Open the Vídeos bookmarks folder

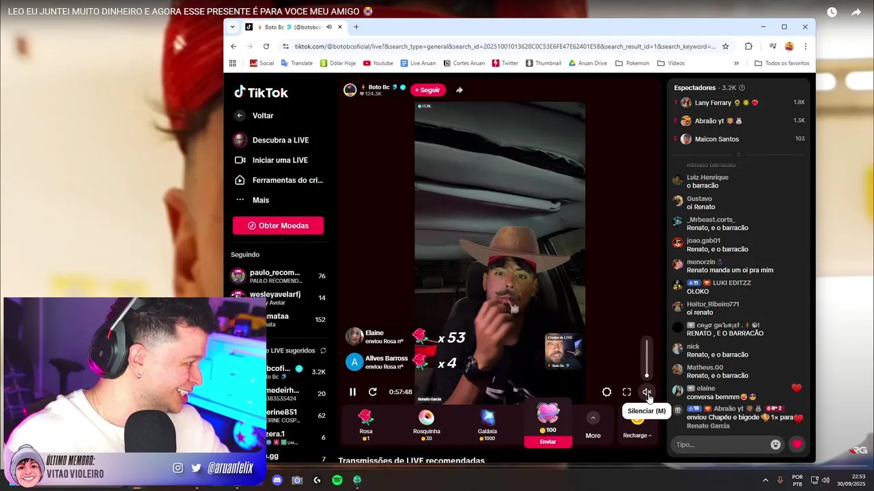point(671,63)
